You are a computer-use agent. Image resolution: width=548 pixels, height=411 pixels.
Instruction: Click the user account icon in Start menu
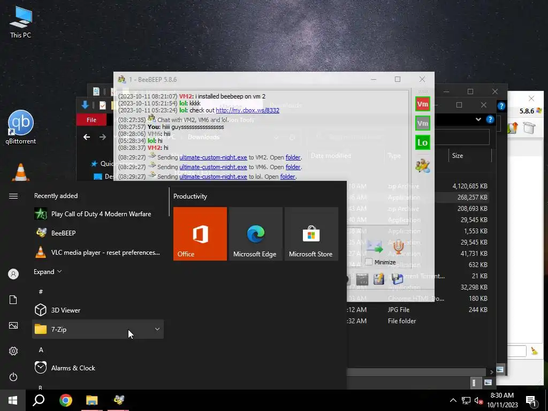tap(13, 274)
